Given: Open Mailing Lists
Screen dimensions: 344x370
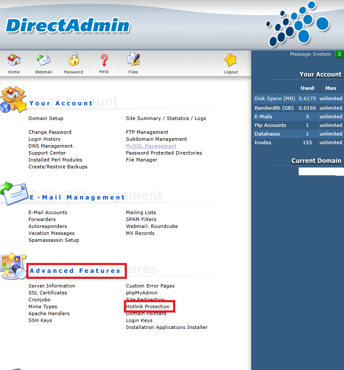Looking at the screenshot, I should (x=141, y=212).
